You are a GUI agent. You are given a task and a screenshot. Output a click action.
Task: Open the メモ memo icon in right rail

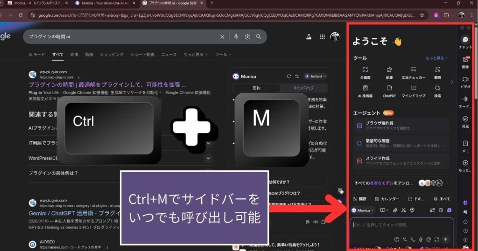click(465, 146)
